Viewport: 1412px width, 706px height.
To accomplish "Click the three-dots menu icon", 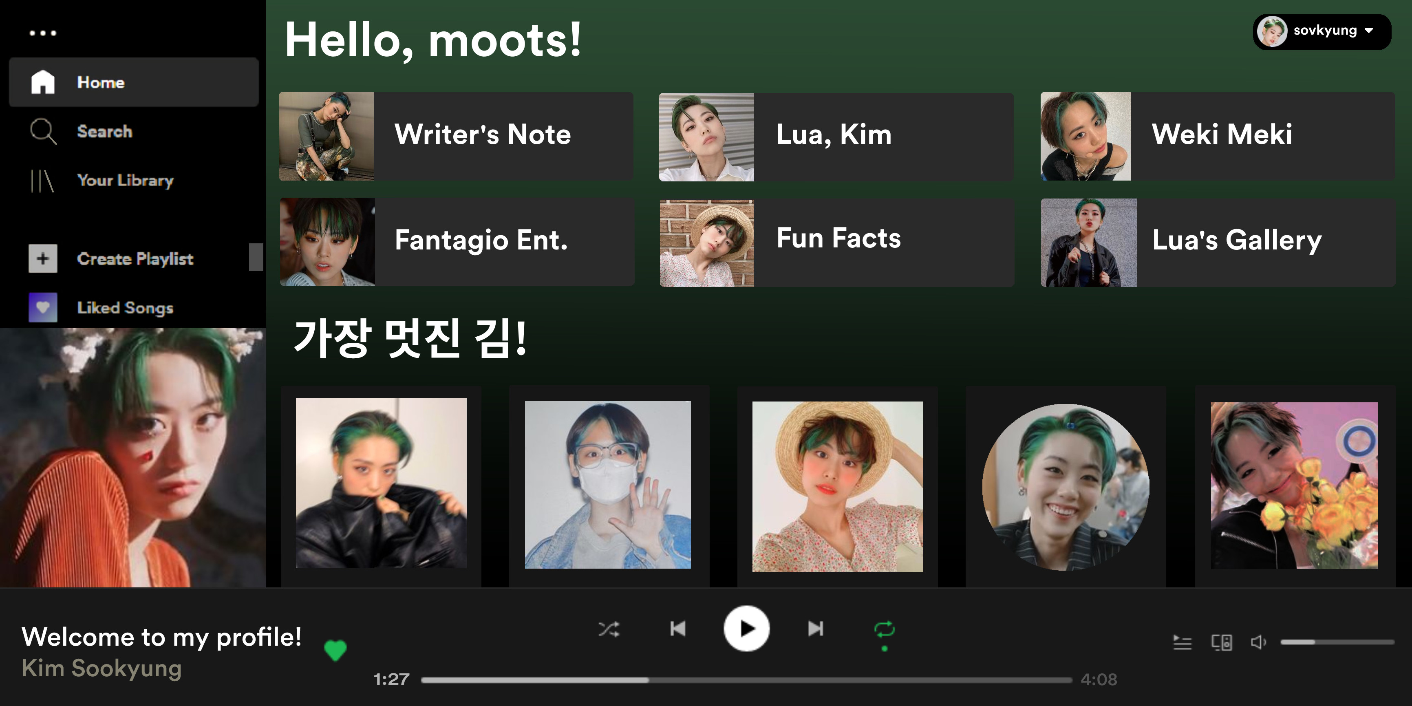I will (43, 33).
